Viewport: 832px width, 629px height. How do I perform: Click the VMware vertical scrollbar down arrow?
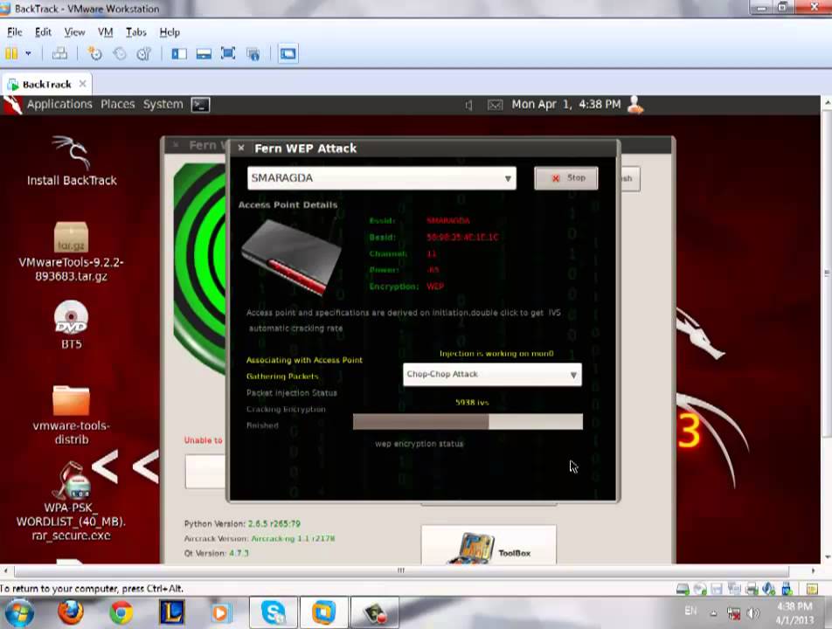tap(827, 557)
